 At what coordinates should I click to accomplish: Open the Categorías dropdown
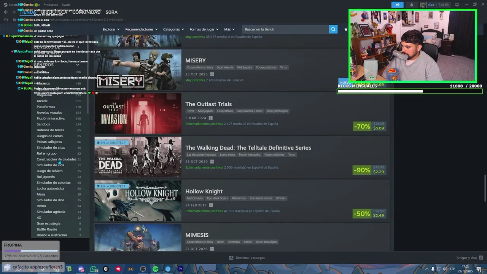(x=173, y=29)
